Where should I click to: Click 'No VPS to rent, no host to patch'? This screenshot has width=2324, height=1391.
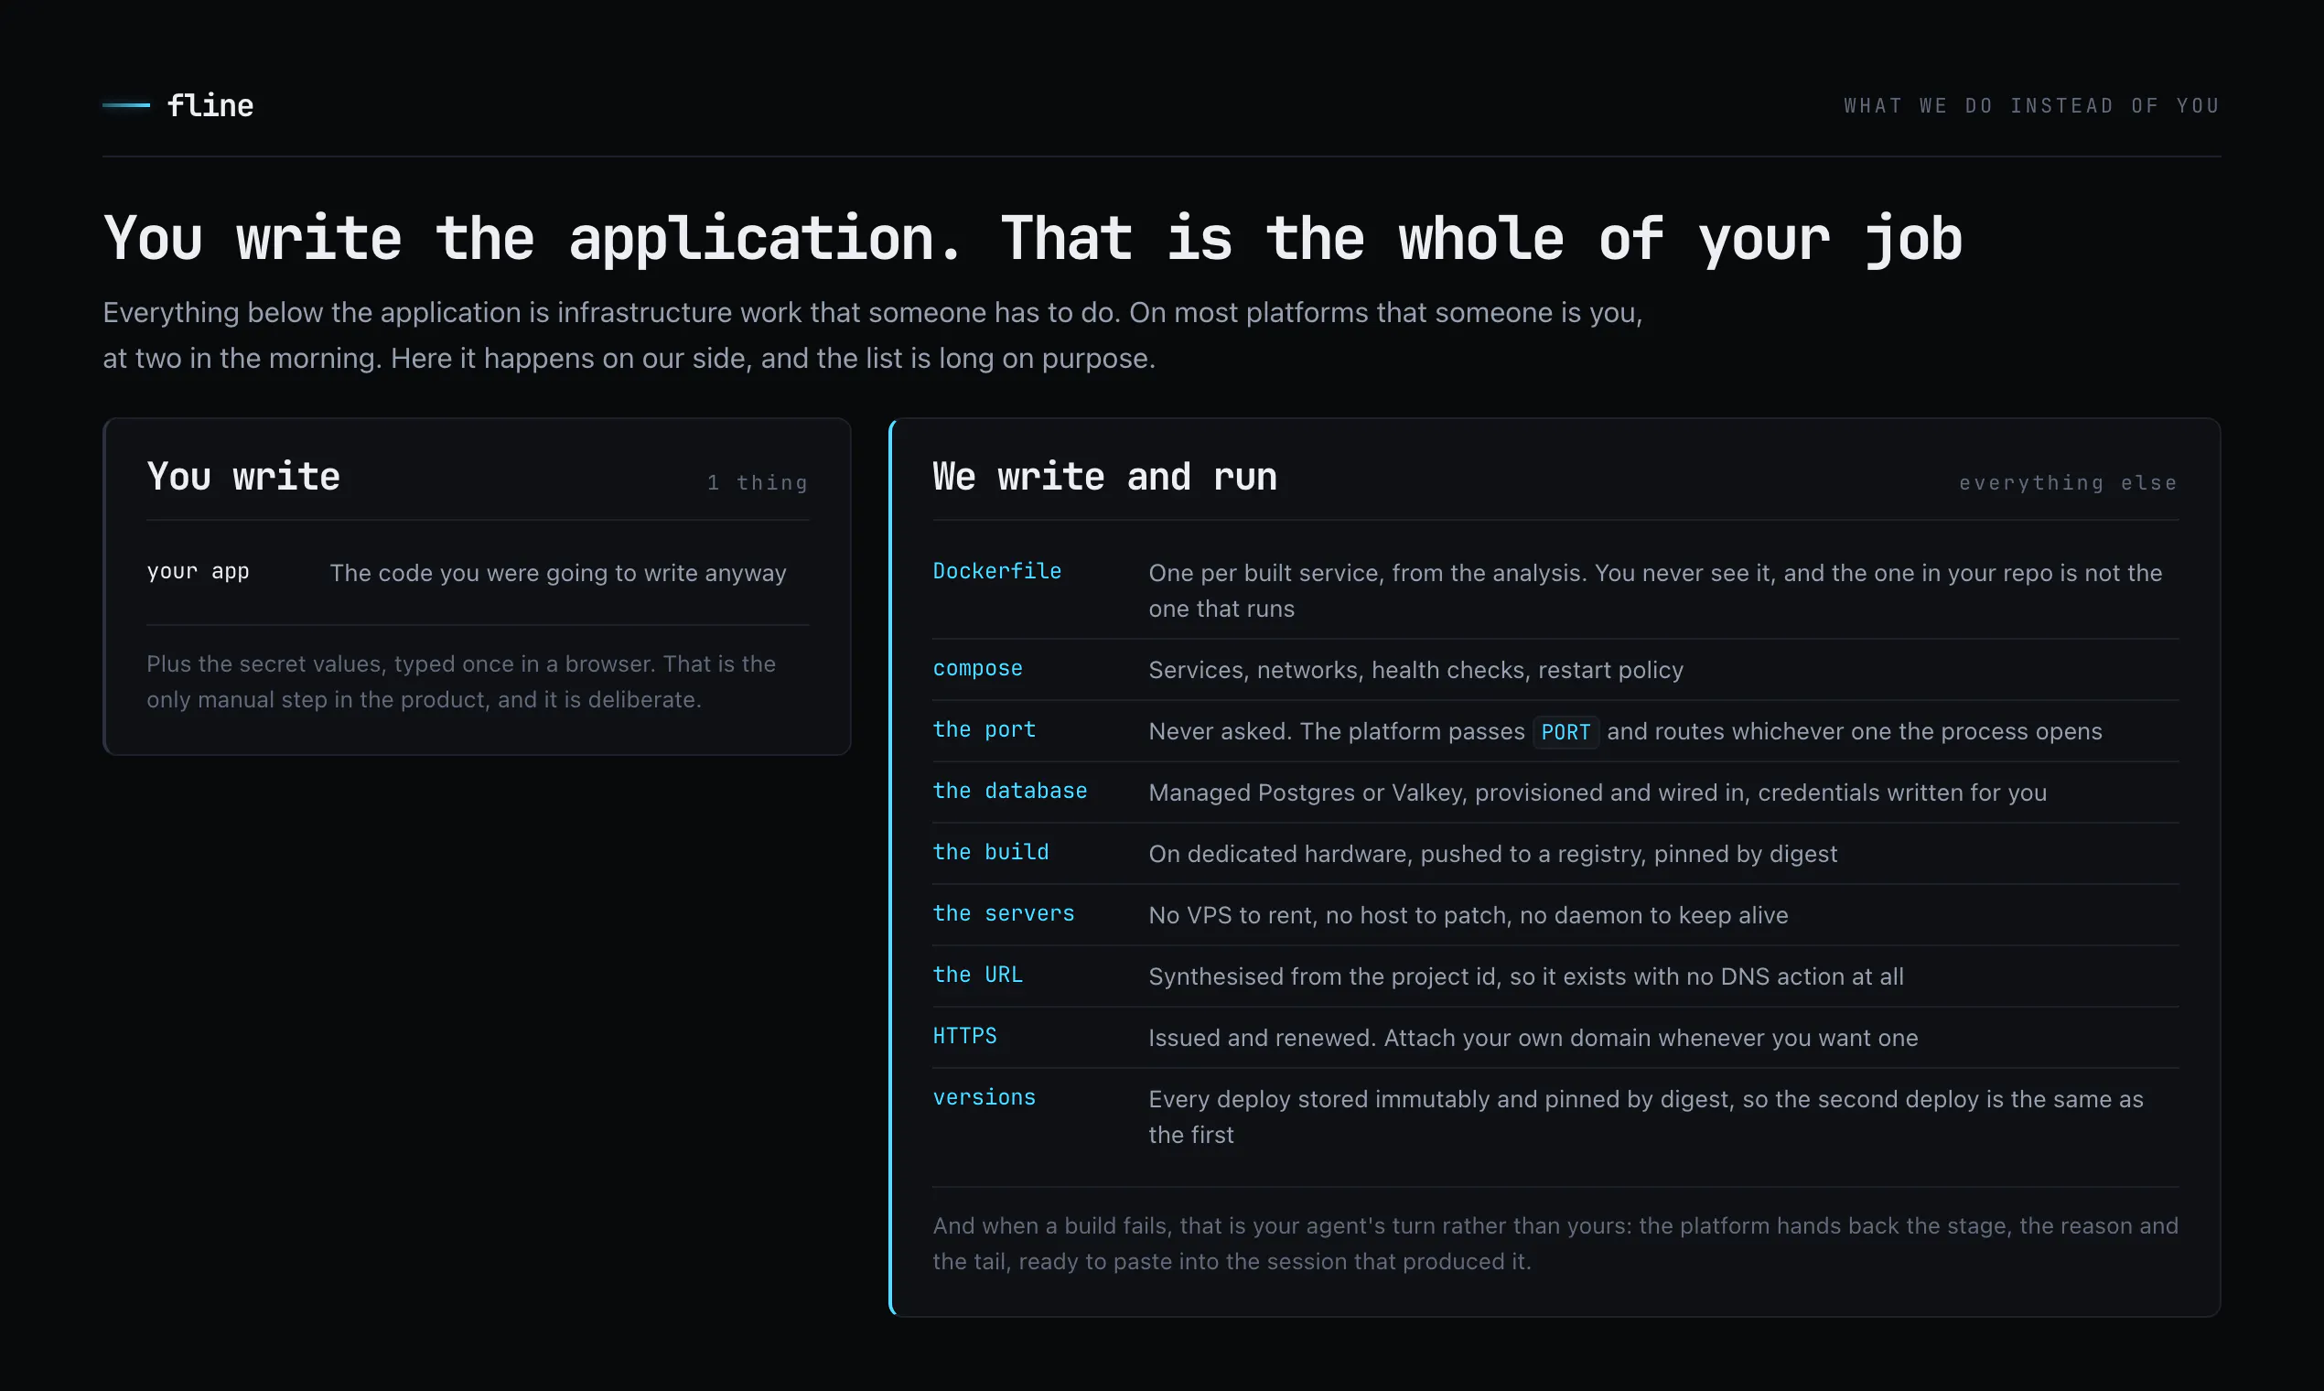tap(1469, 915)
